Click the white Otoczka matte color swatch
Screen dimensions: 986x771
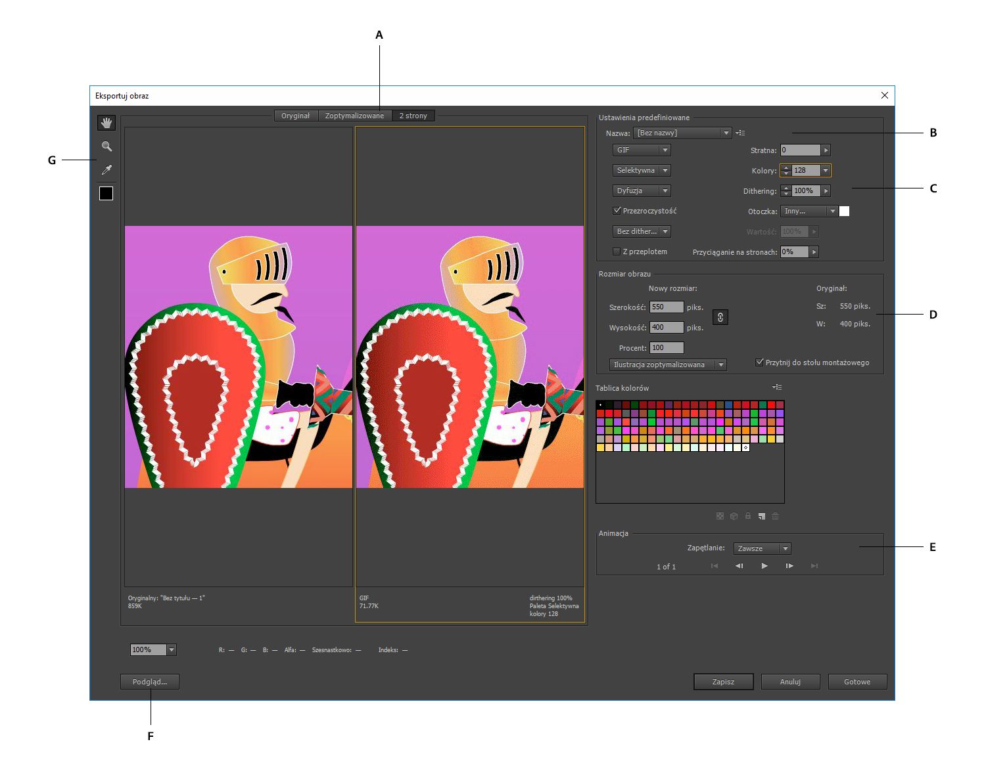click(845, 211)
